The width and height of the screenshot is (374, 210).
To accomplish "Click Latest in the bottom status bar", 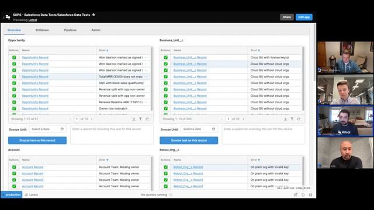I will [x=34, y=195].
